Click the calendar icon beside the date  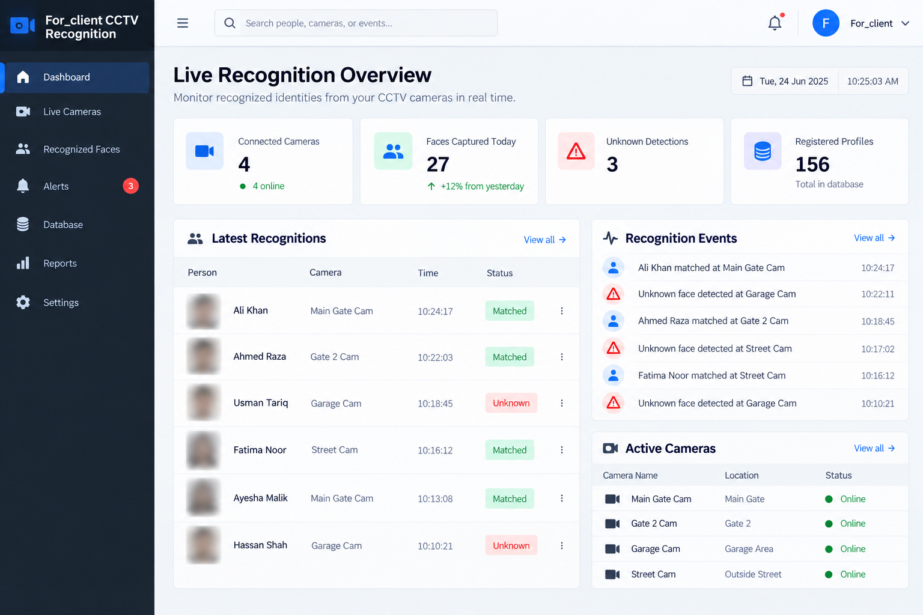pyautogui.click(x=748, y=81)
